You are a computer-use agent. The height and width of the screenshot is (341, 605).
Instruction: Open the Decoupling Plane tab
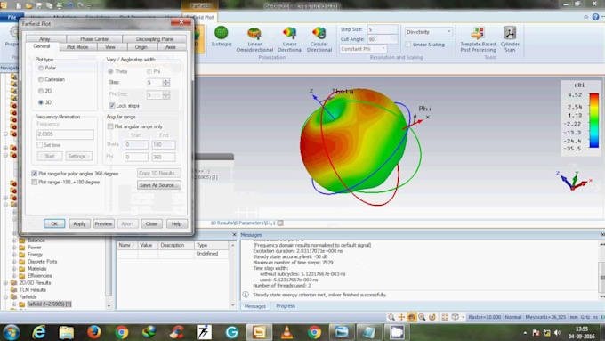pyautogui.click(x=154, y=39)
